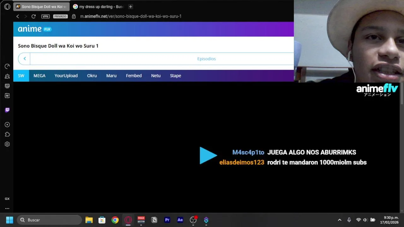
Task: Open the Windows Start menu
Action: [x=9, y=220]
